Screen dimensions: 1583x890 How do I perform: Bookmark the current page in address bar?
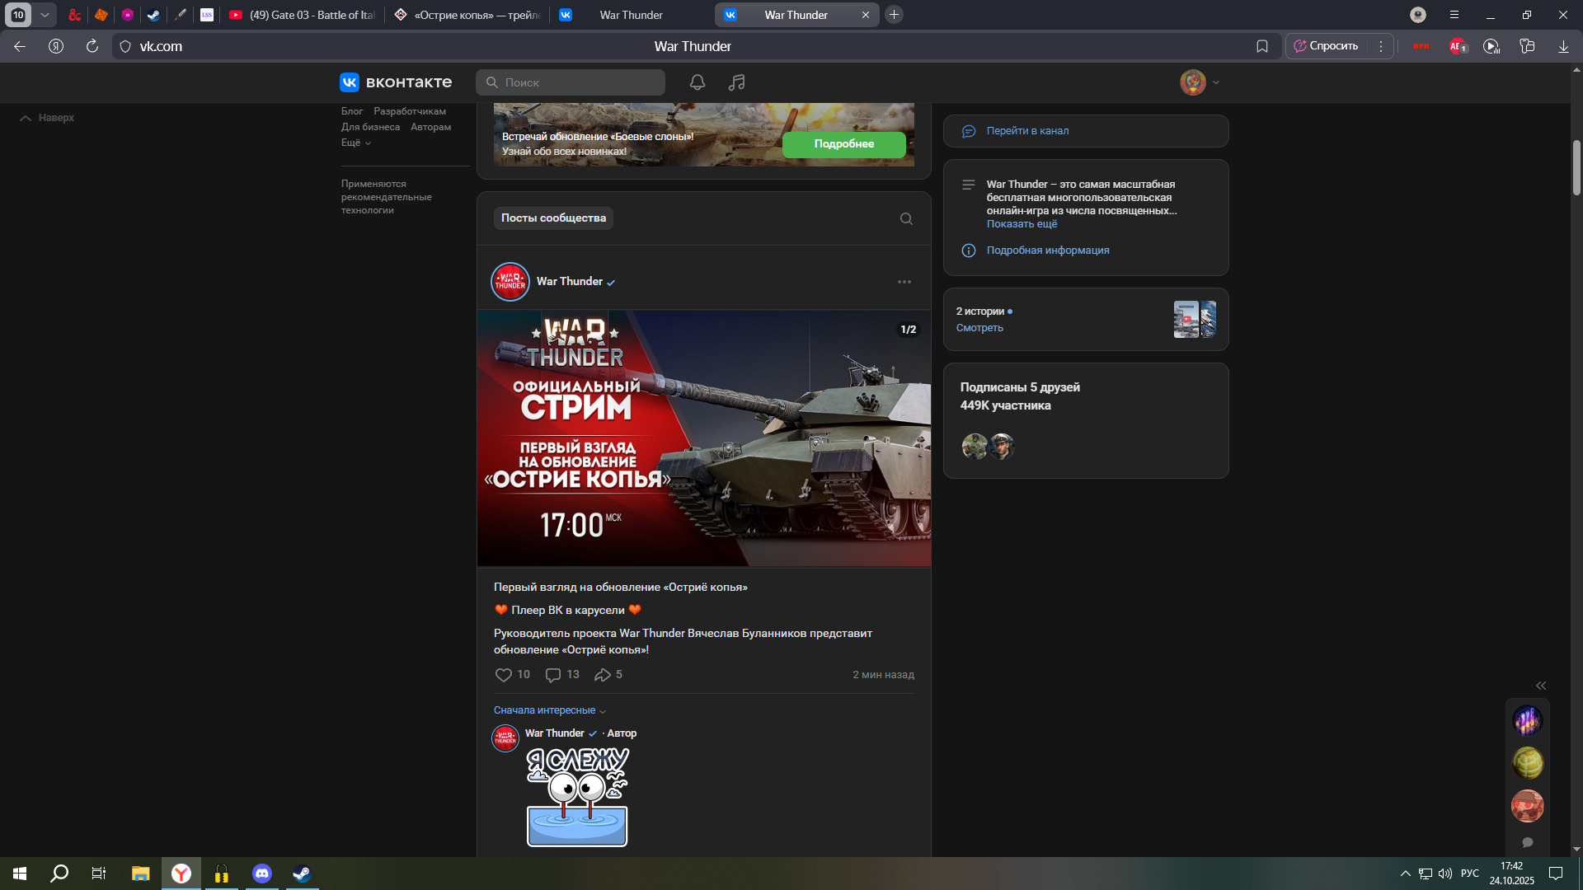pyautogui.click(x=1261, y=47)
